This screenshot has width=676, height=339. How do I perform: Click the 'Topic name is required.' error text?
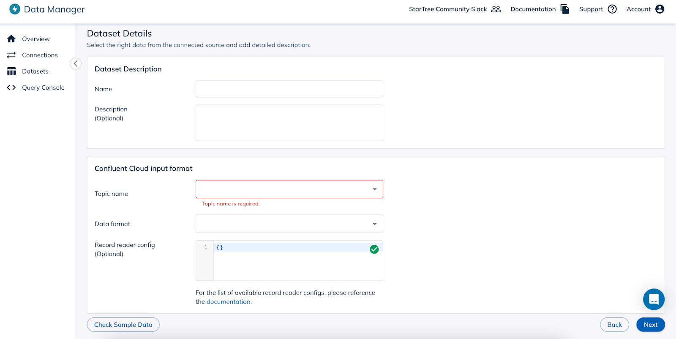[231, 204]
